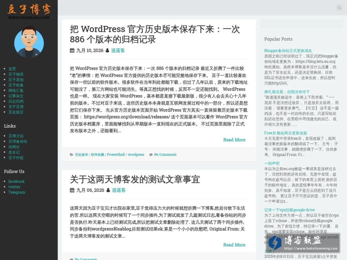Open 日志归档 menu item

tap(16, 101)
